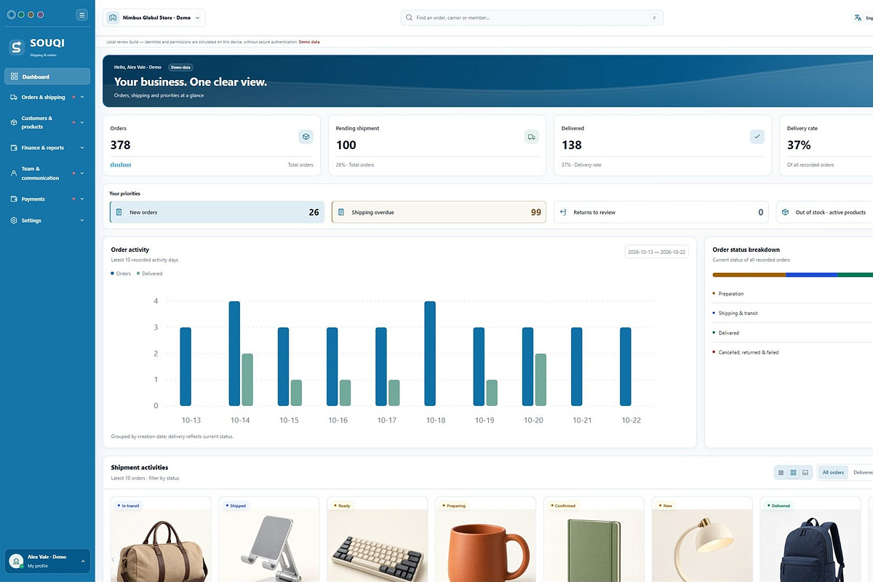
Task: Expand the Settings chevron
Action: pos(82,220)
